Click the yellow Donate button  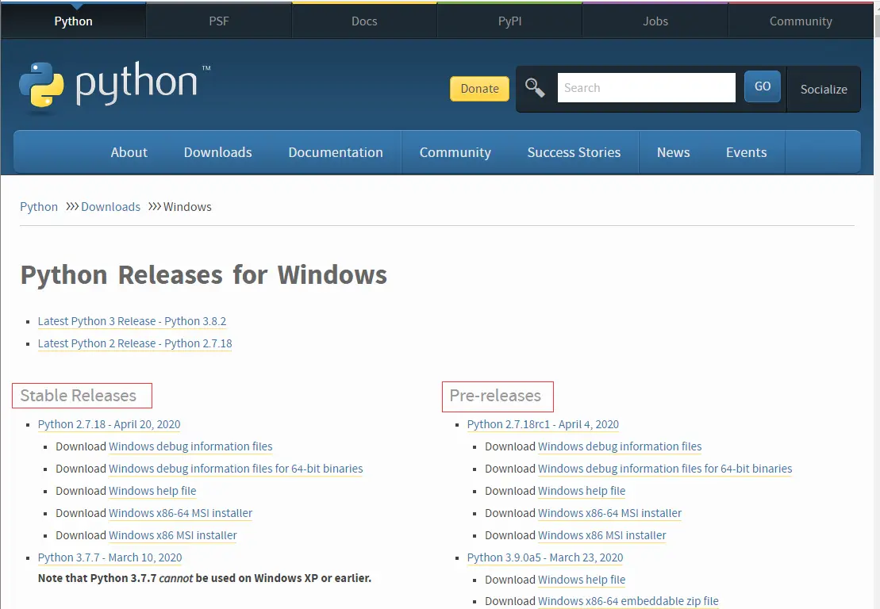pos(479,89)
